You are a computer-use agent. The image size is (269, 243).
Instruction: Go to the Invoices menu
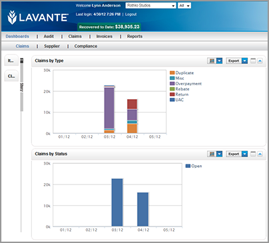click(x=105, y=37)
